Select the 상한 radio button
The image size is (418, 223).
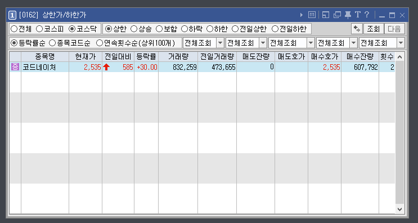point(115,29)
